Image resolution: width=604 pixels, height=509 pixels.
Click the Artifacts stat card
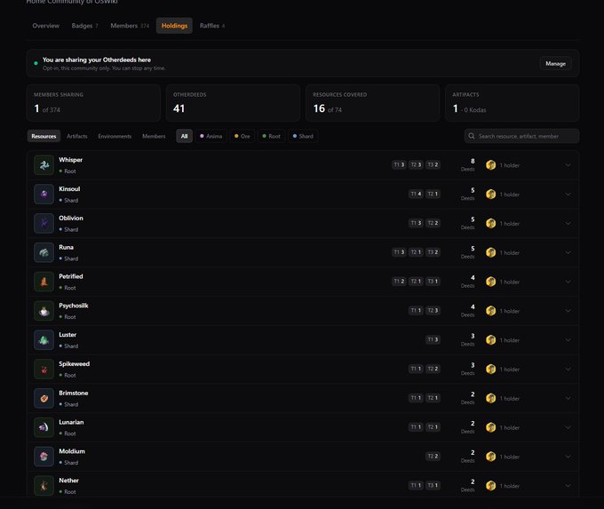coord(512,103)
